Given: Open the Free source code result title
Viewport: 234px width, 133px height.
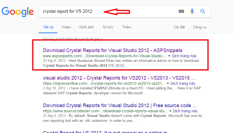Looking at the screenshot, I should point(120,105).
